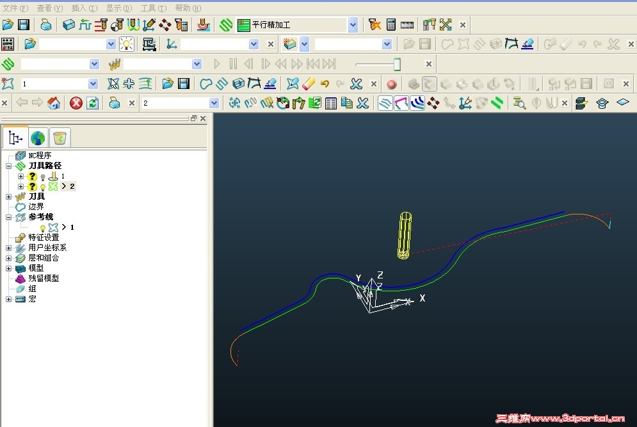The width and height of the screenshot is (637, 427).
Task: Open the block definition cube icon
Action: click(x=69, y=25)
